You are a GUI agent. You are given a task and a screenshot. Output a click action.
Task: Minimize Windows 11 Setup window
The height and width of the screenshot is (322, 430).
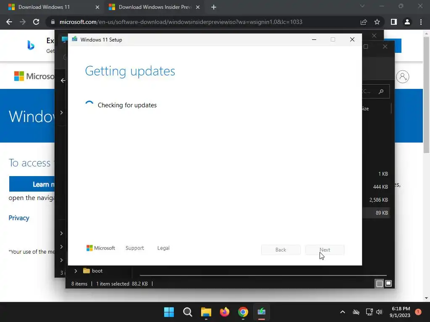pos(314,40)
